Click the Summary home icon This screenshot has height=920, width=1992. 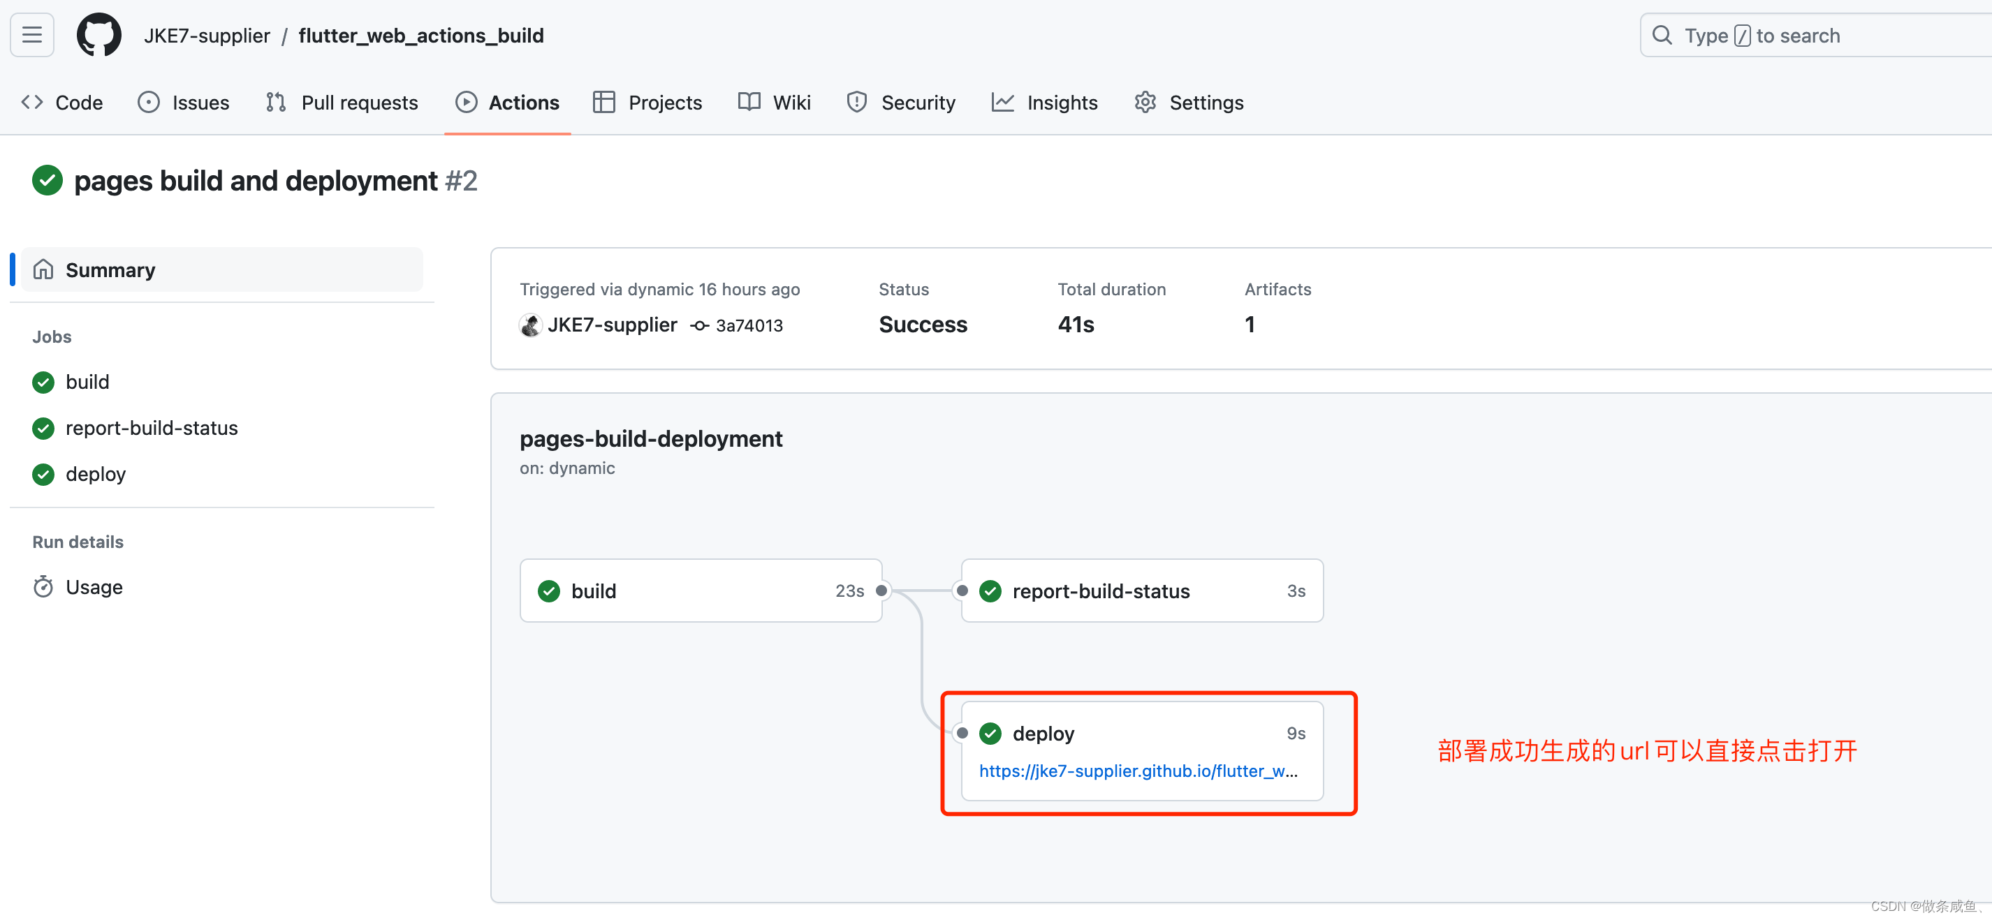[x=43, y=269]
